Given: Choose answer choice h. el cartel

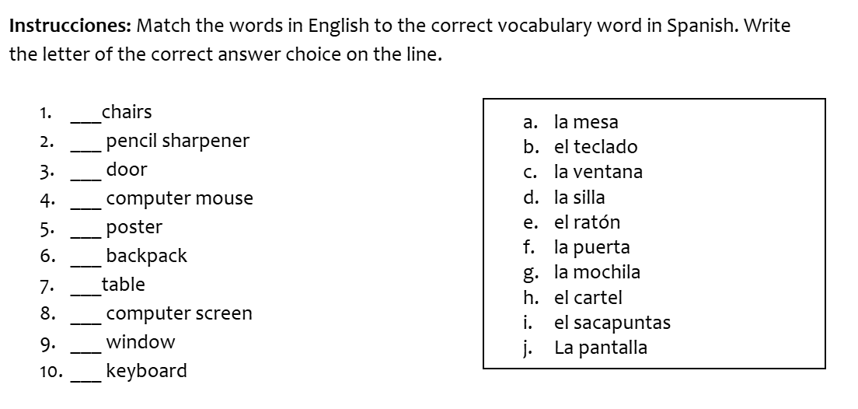Looking at the screenshot, I should coord(588,298).
